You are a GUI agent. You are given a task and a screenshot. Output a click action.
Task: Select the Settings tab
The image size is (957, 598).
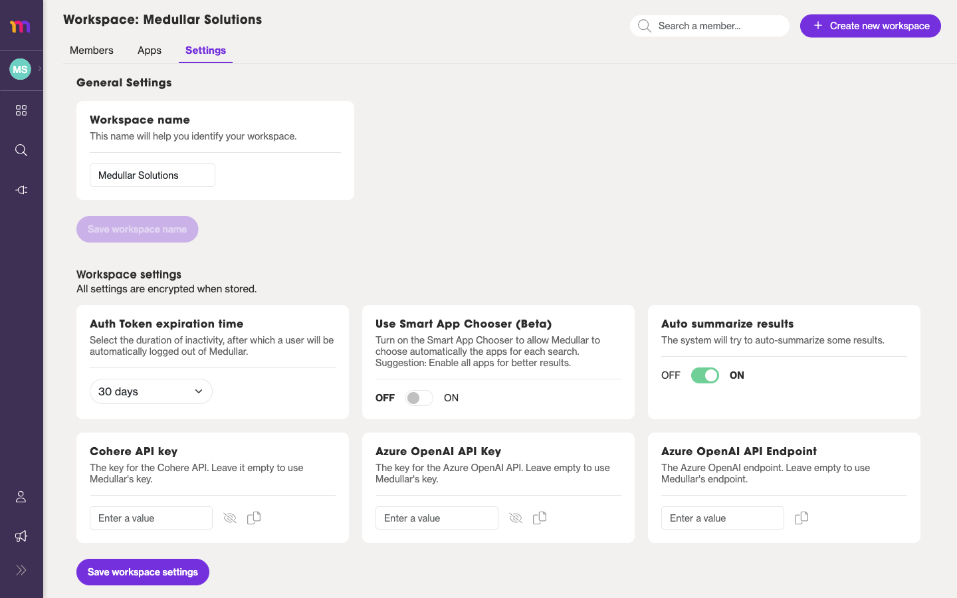[x=205, y=50]
